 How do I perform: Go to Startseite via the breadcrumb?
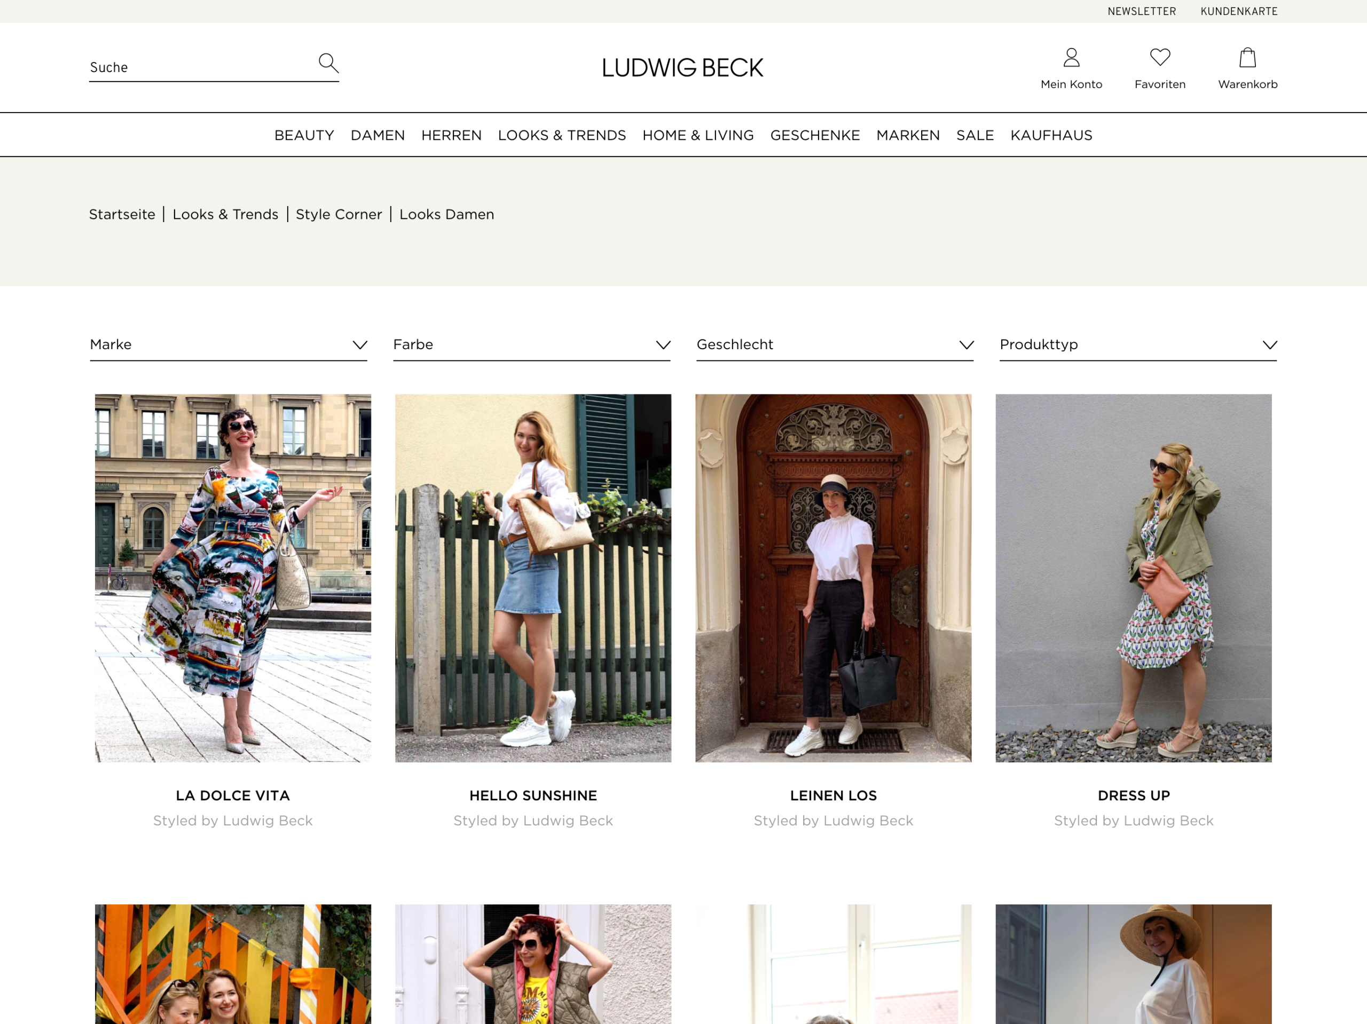click(x=122, y=214)
